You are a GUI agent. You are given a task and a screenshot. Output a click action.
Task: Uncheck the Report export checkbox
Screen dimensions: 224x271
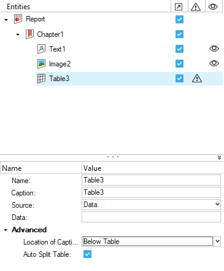point(179,20)
